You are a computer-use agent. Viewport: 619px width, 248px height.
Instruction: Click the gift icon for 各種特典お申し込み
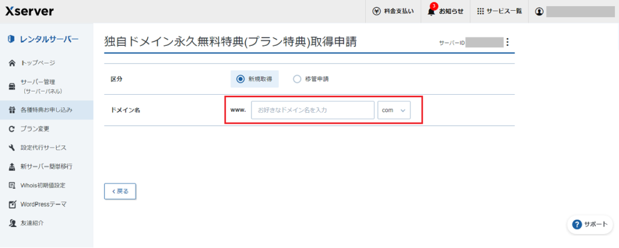pos(12,110)
